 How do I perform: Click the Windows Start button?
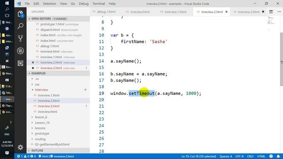[7, 3]
